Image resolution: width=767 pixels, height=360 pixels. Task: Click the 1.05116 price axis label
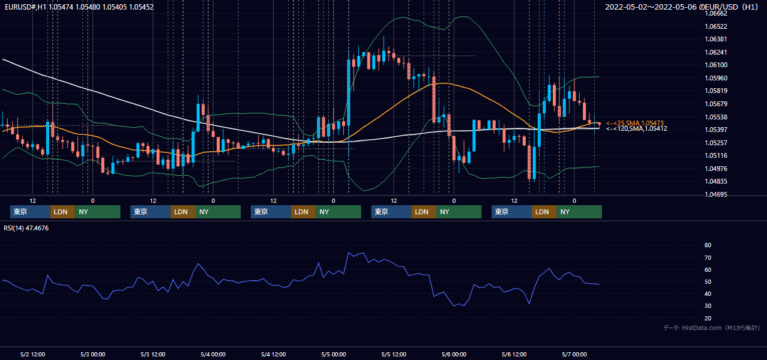715,155
